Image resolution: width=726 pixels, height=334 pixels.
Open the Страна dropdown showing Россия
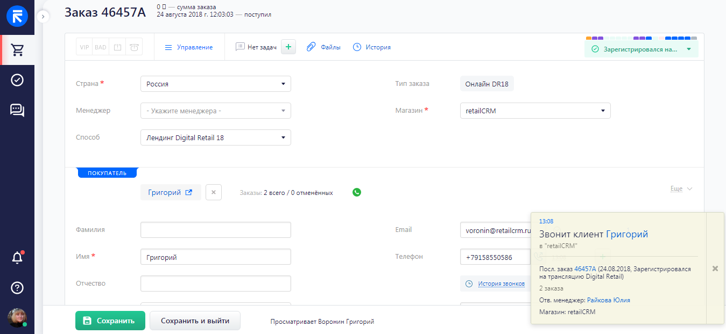click(x=215, y=84)
